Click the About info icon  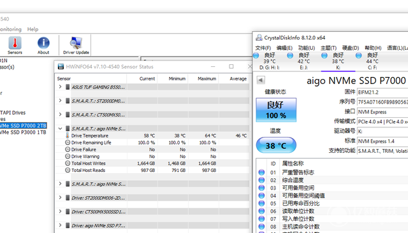(43, 43)
